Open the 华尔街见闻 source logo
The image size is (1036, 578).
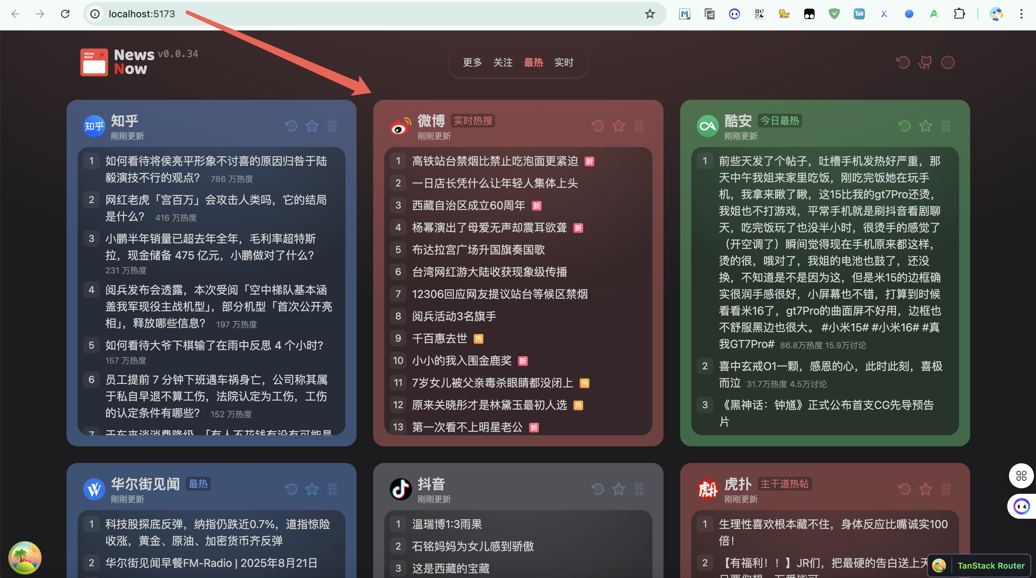tap(94, 489)
